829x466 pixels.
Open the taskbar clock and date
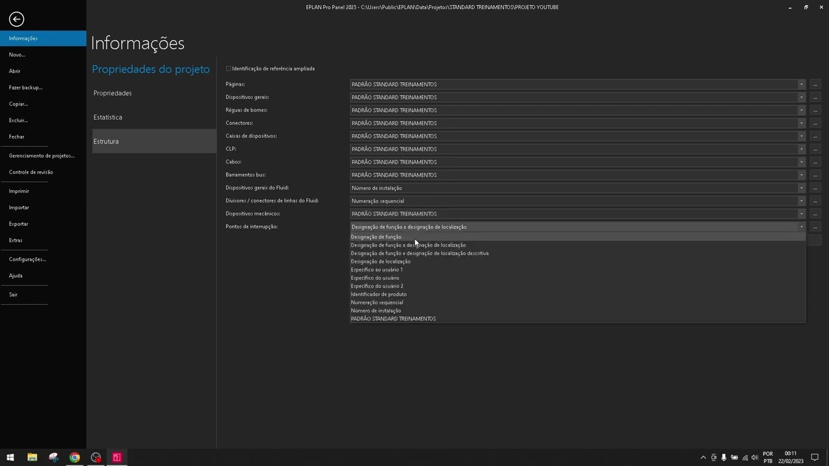(790, 458)
